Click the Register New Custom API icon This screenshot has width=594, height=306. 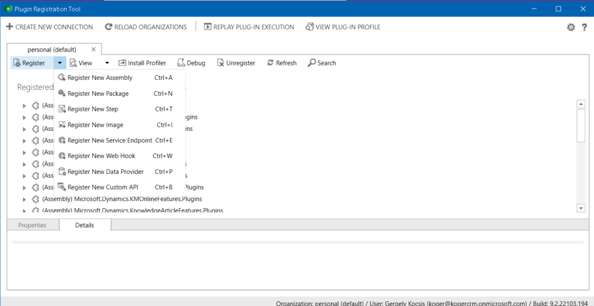pyautogui.click(x=62, y=187)
